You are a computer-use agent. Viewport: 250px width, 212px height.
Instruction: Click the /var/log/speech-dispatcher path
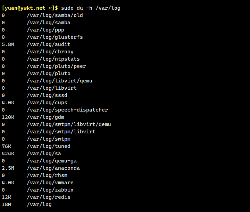pyautogui.click(x=67, y=110)
